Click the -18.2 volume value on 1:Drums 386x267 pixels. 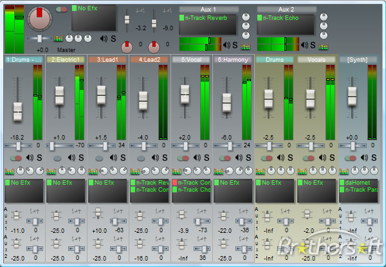coord(17,137)
